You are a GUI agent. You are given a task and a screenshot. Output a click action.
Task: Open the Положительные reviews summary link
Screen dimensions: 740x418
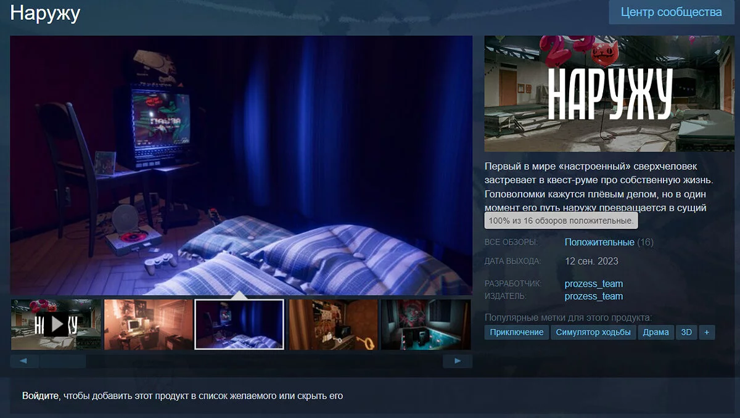(x=599, y=242)
